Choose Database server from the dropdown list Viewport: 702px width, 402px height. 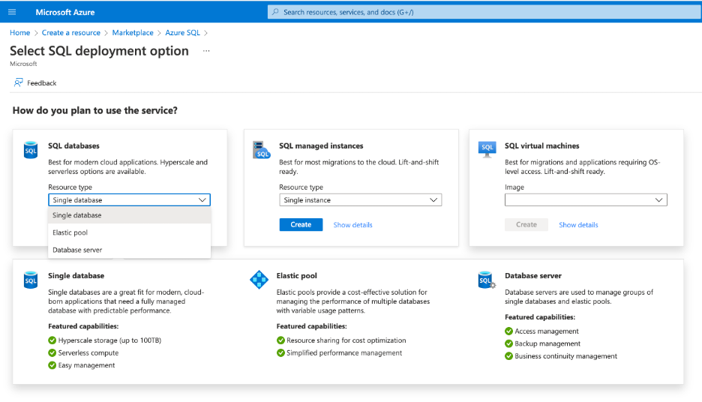click(77, 250)
